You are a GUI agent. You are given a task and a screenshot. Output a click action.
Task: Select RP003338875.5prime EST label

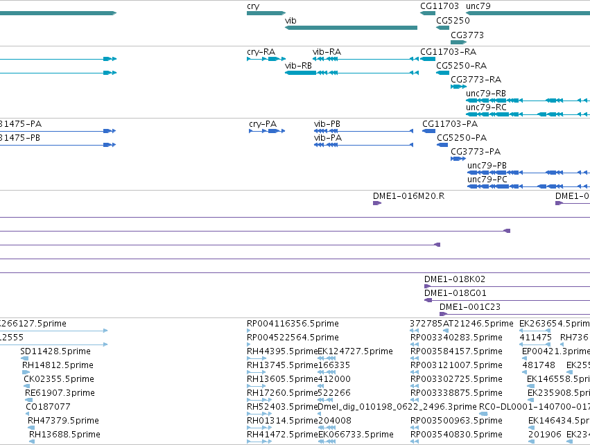[456, 393]
